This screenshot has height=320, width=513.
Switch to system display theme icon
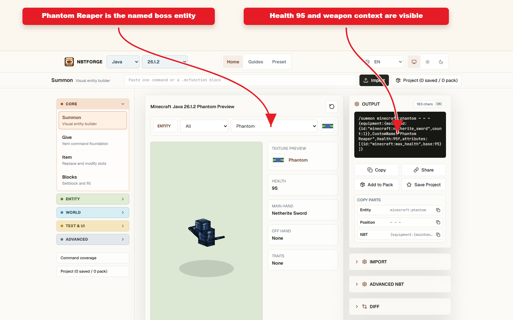414,62
